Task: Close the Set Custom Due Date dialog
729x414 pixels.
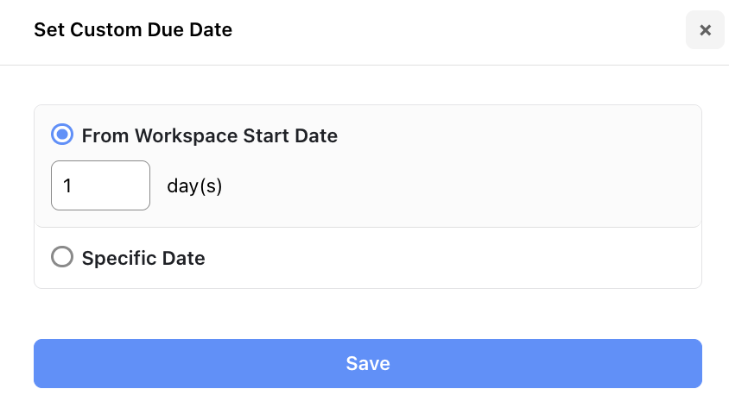Action: click(705, 30)
